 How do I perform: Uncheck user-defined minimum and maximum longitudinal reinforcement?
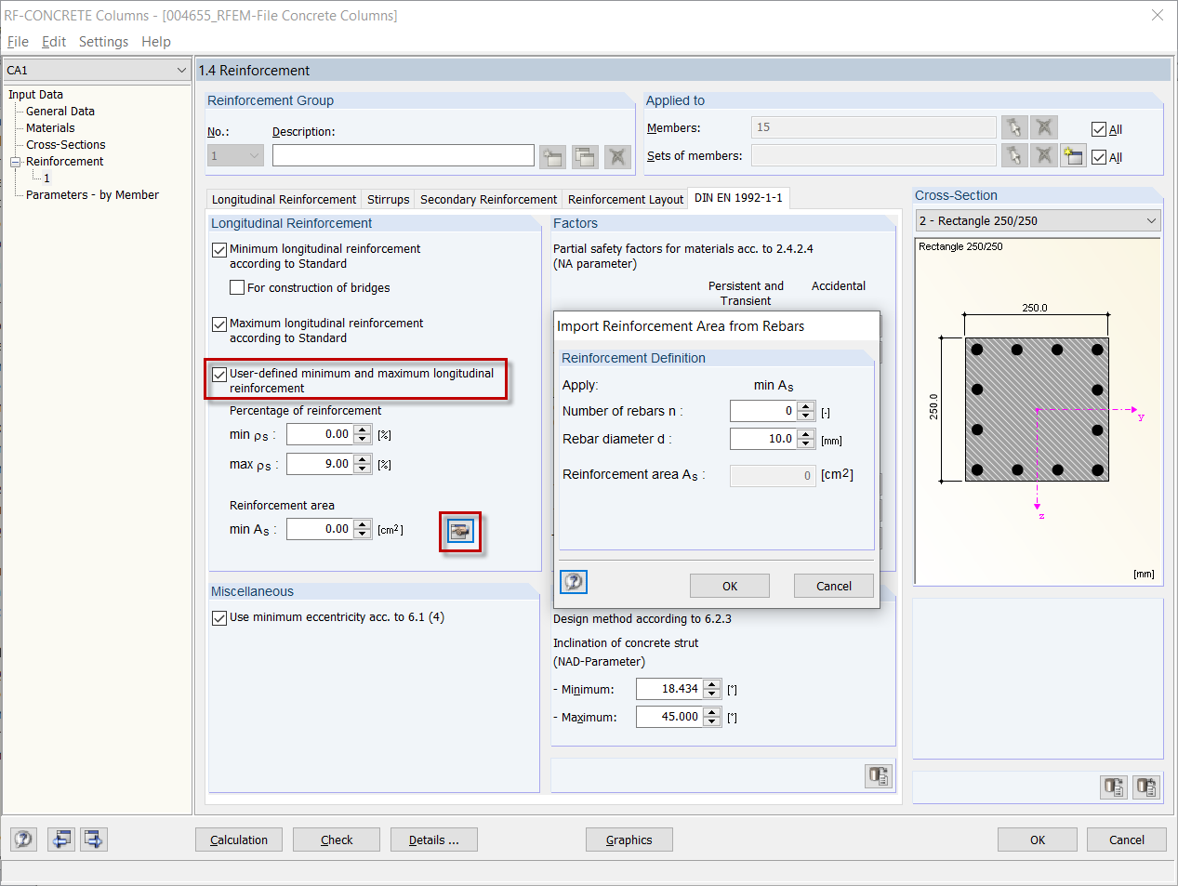(219, 374)
